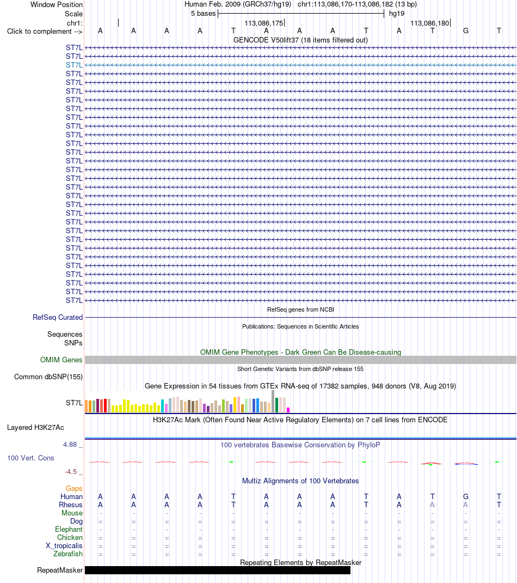Image resolution: width=517 pixels, height=583 pixels.
Task: Click the orange "Gaps" row label
Action: [x=74, y=489]
